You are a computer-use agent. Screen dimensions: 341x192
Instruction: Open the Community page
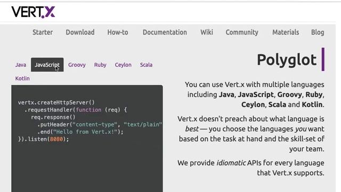point(242,32)
